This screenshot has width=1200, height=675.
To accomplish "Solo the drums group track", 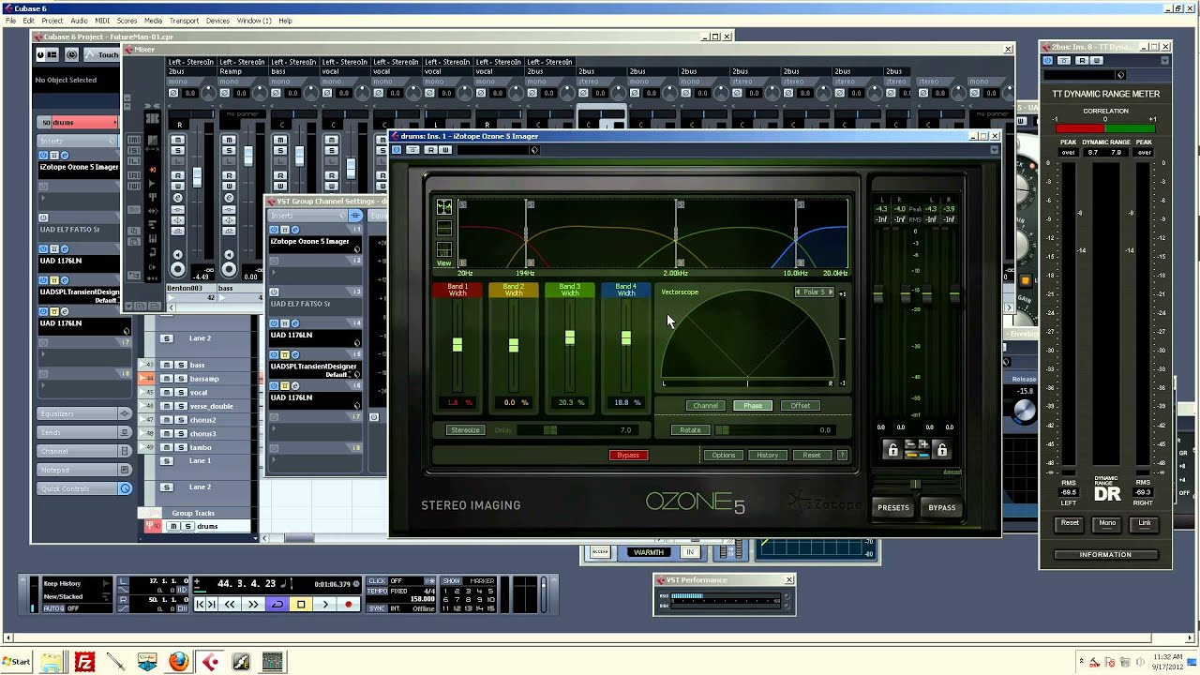I will point(187,526).
